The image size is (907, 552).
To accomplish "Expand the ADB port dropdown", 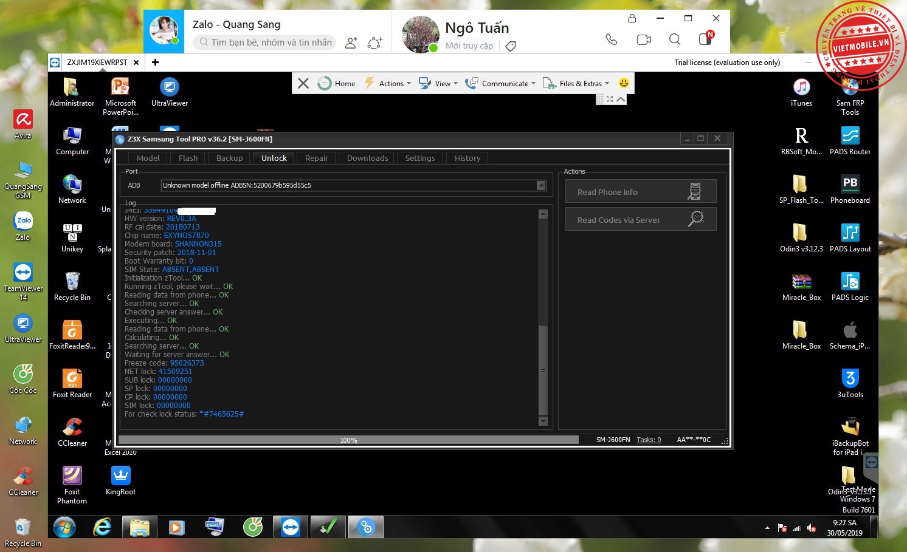I will (541, 185).
